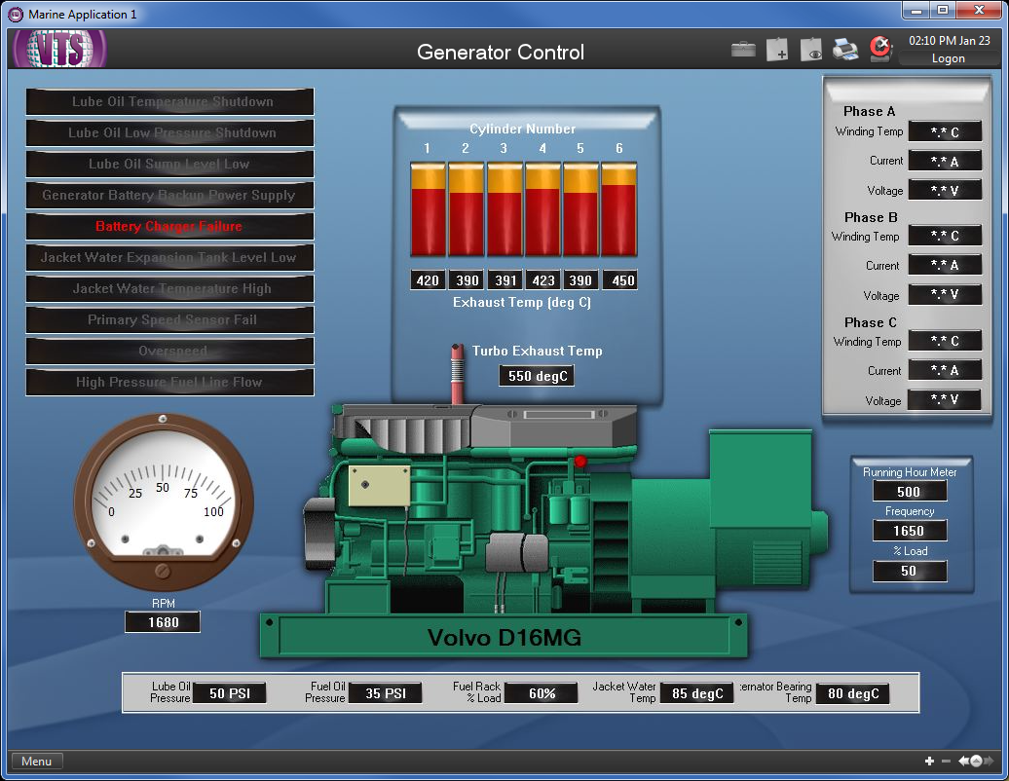1009x781 pixels.
Task: Click the red Battery Charger Failure alarm
Action: pos(169,227)
